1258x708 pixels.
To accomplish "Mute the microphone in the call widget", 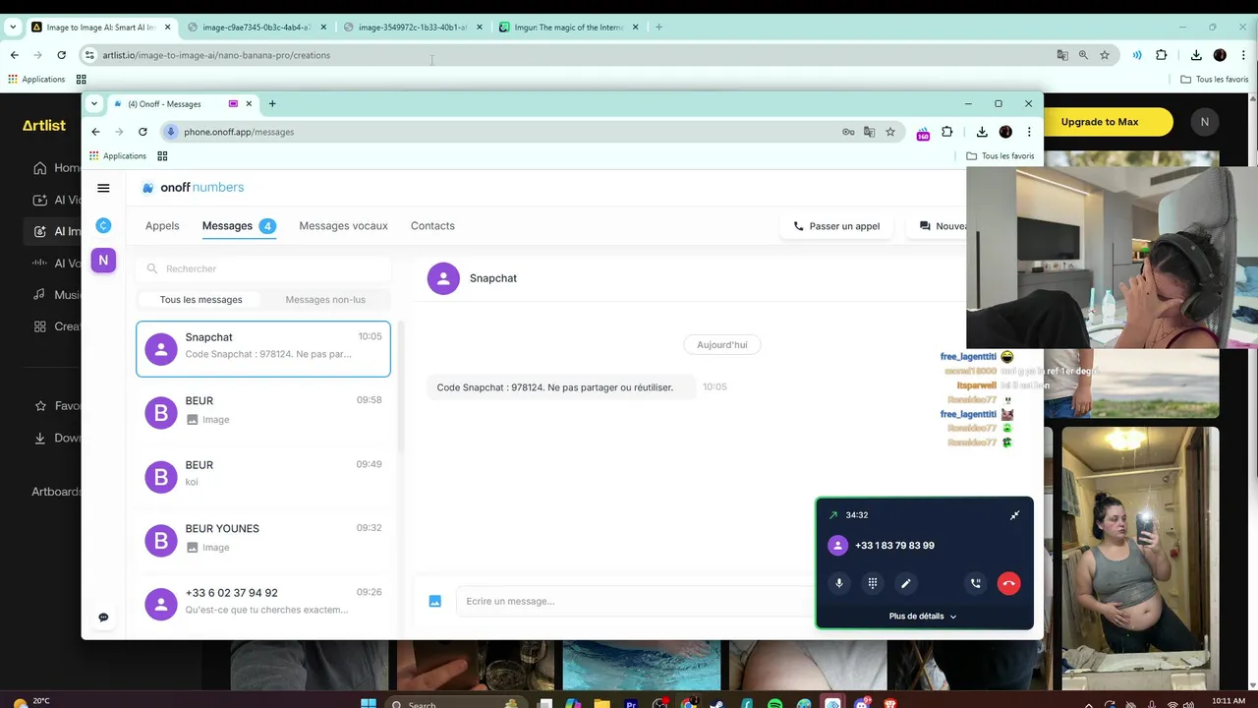I will point(838,583).
